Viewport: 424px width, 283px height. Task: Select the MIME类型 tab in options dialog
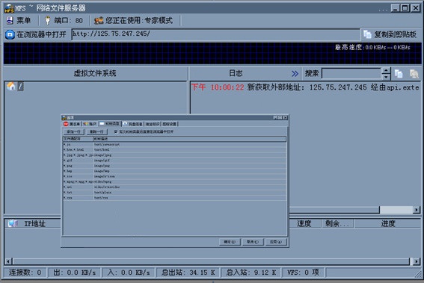click(x=109, y=124)
